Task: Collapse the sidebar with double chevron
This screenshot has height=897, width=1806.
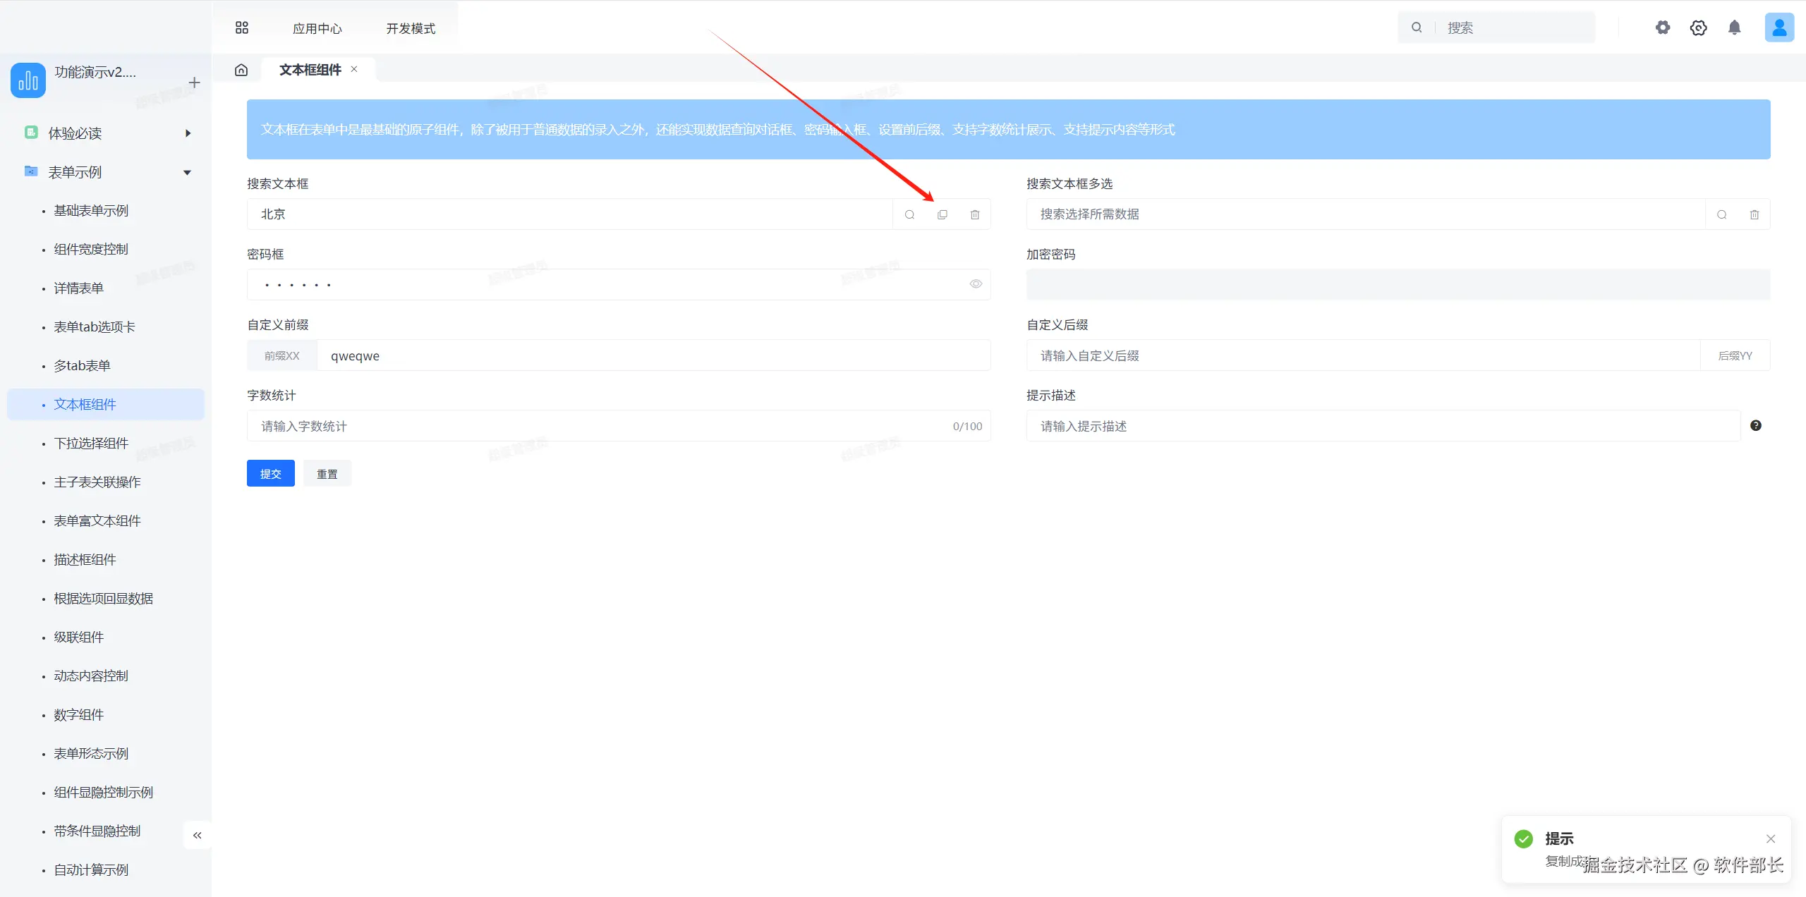Action: click(198, 835)
